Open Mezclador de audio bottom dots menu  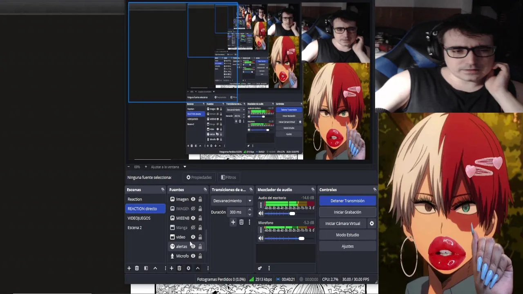269,268
